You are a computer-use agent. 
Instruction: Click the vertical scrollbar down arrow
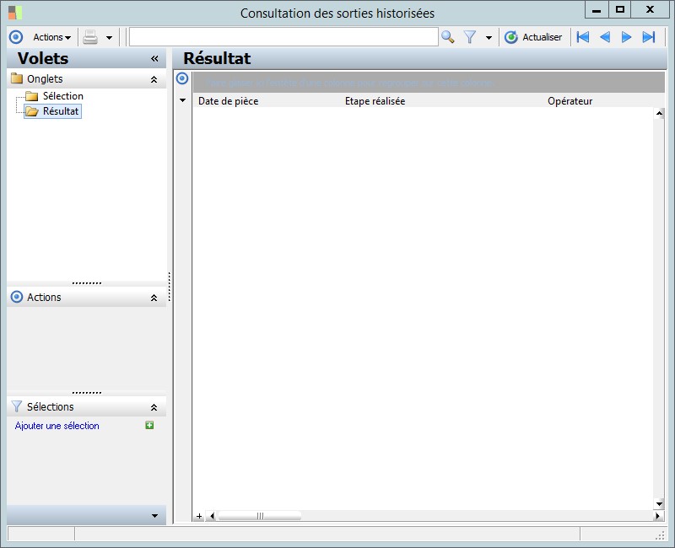[659, 503]
